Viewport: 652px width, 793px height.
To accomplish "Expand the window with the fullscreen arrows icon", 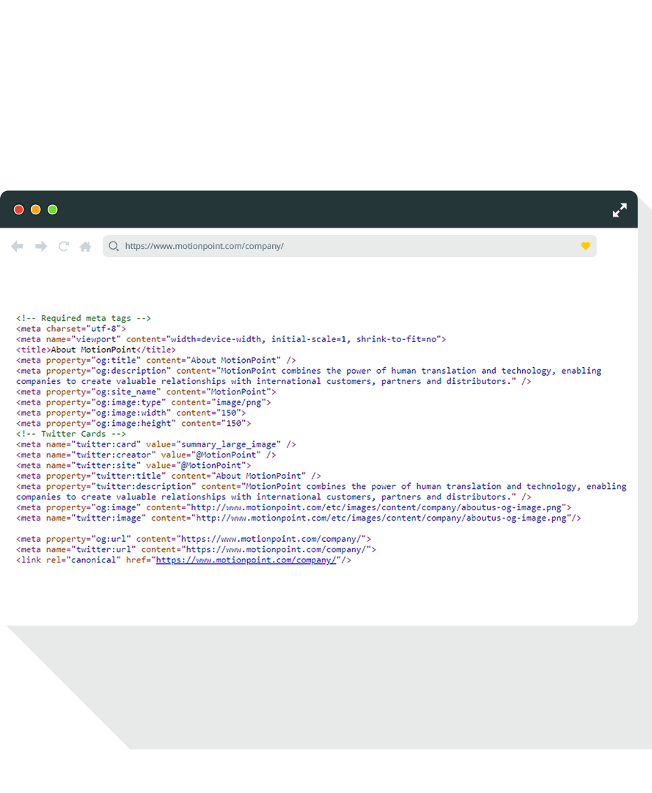I will (620, 210).
